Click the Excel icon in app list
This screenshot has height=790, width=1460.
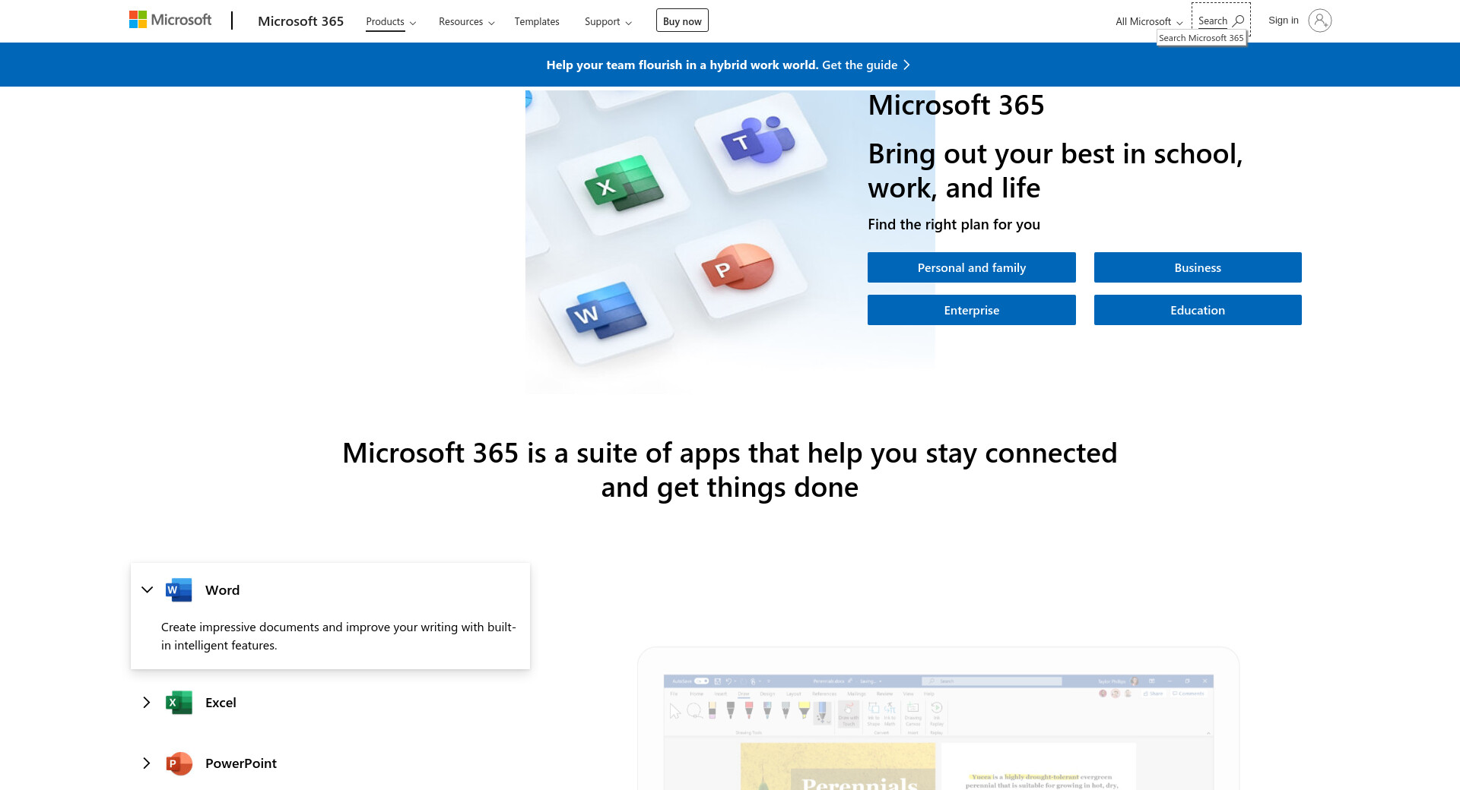click(x=179, y=703)
